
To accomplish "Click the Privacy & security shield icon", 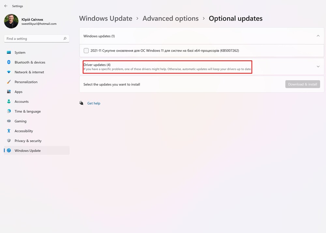I will coord(9,141).
